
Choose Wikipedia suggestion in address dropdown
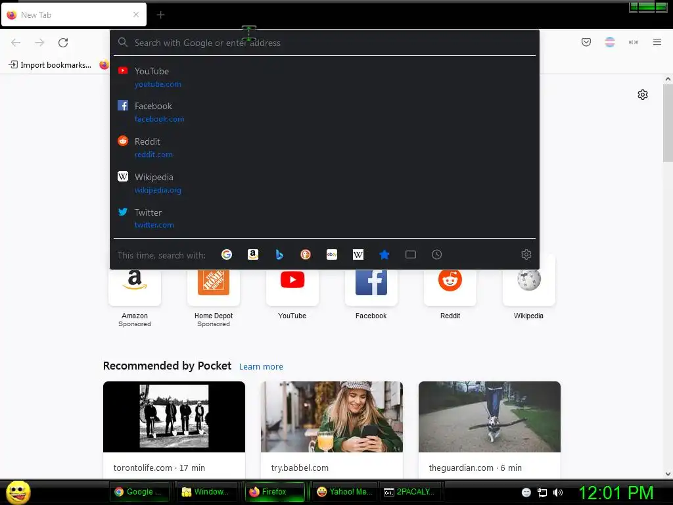coord(325,183)
